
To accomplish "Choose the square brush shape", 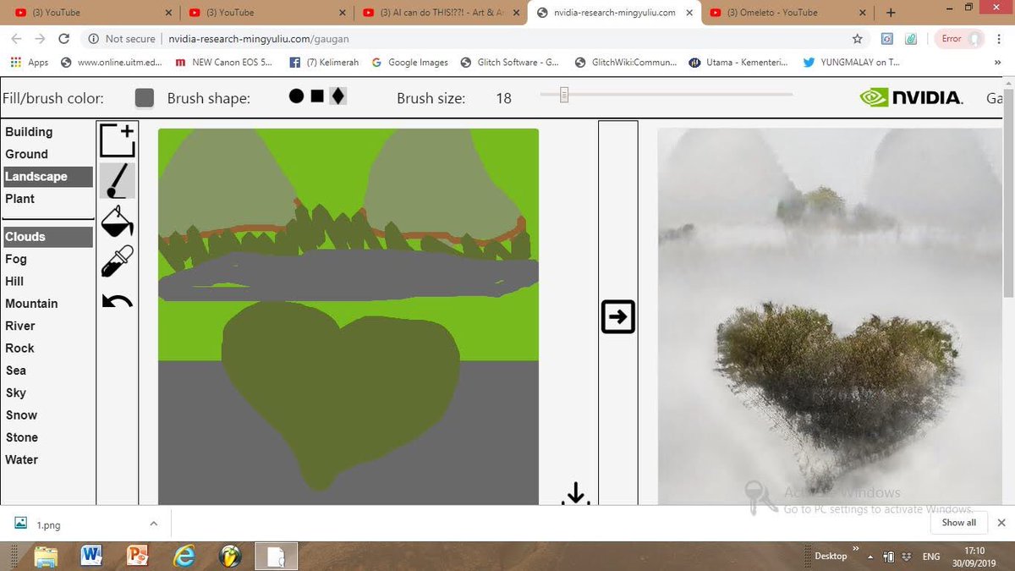I will 317,96.
